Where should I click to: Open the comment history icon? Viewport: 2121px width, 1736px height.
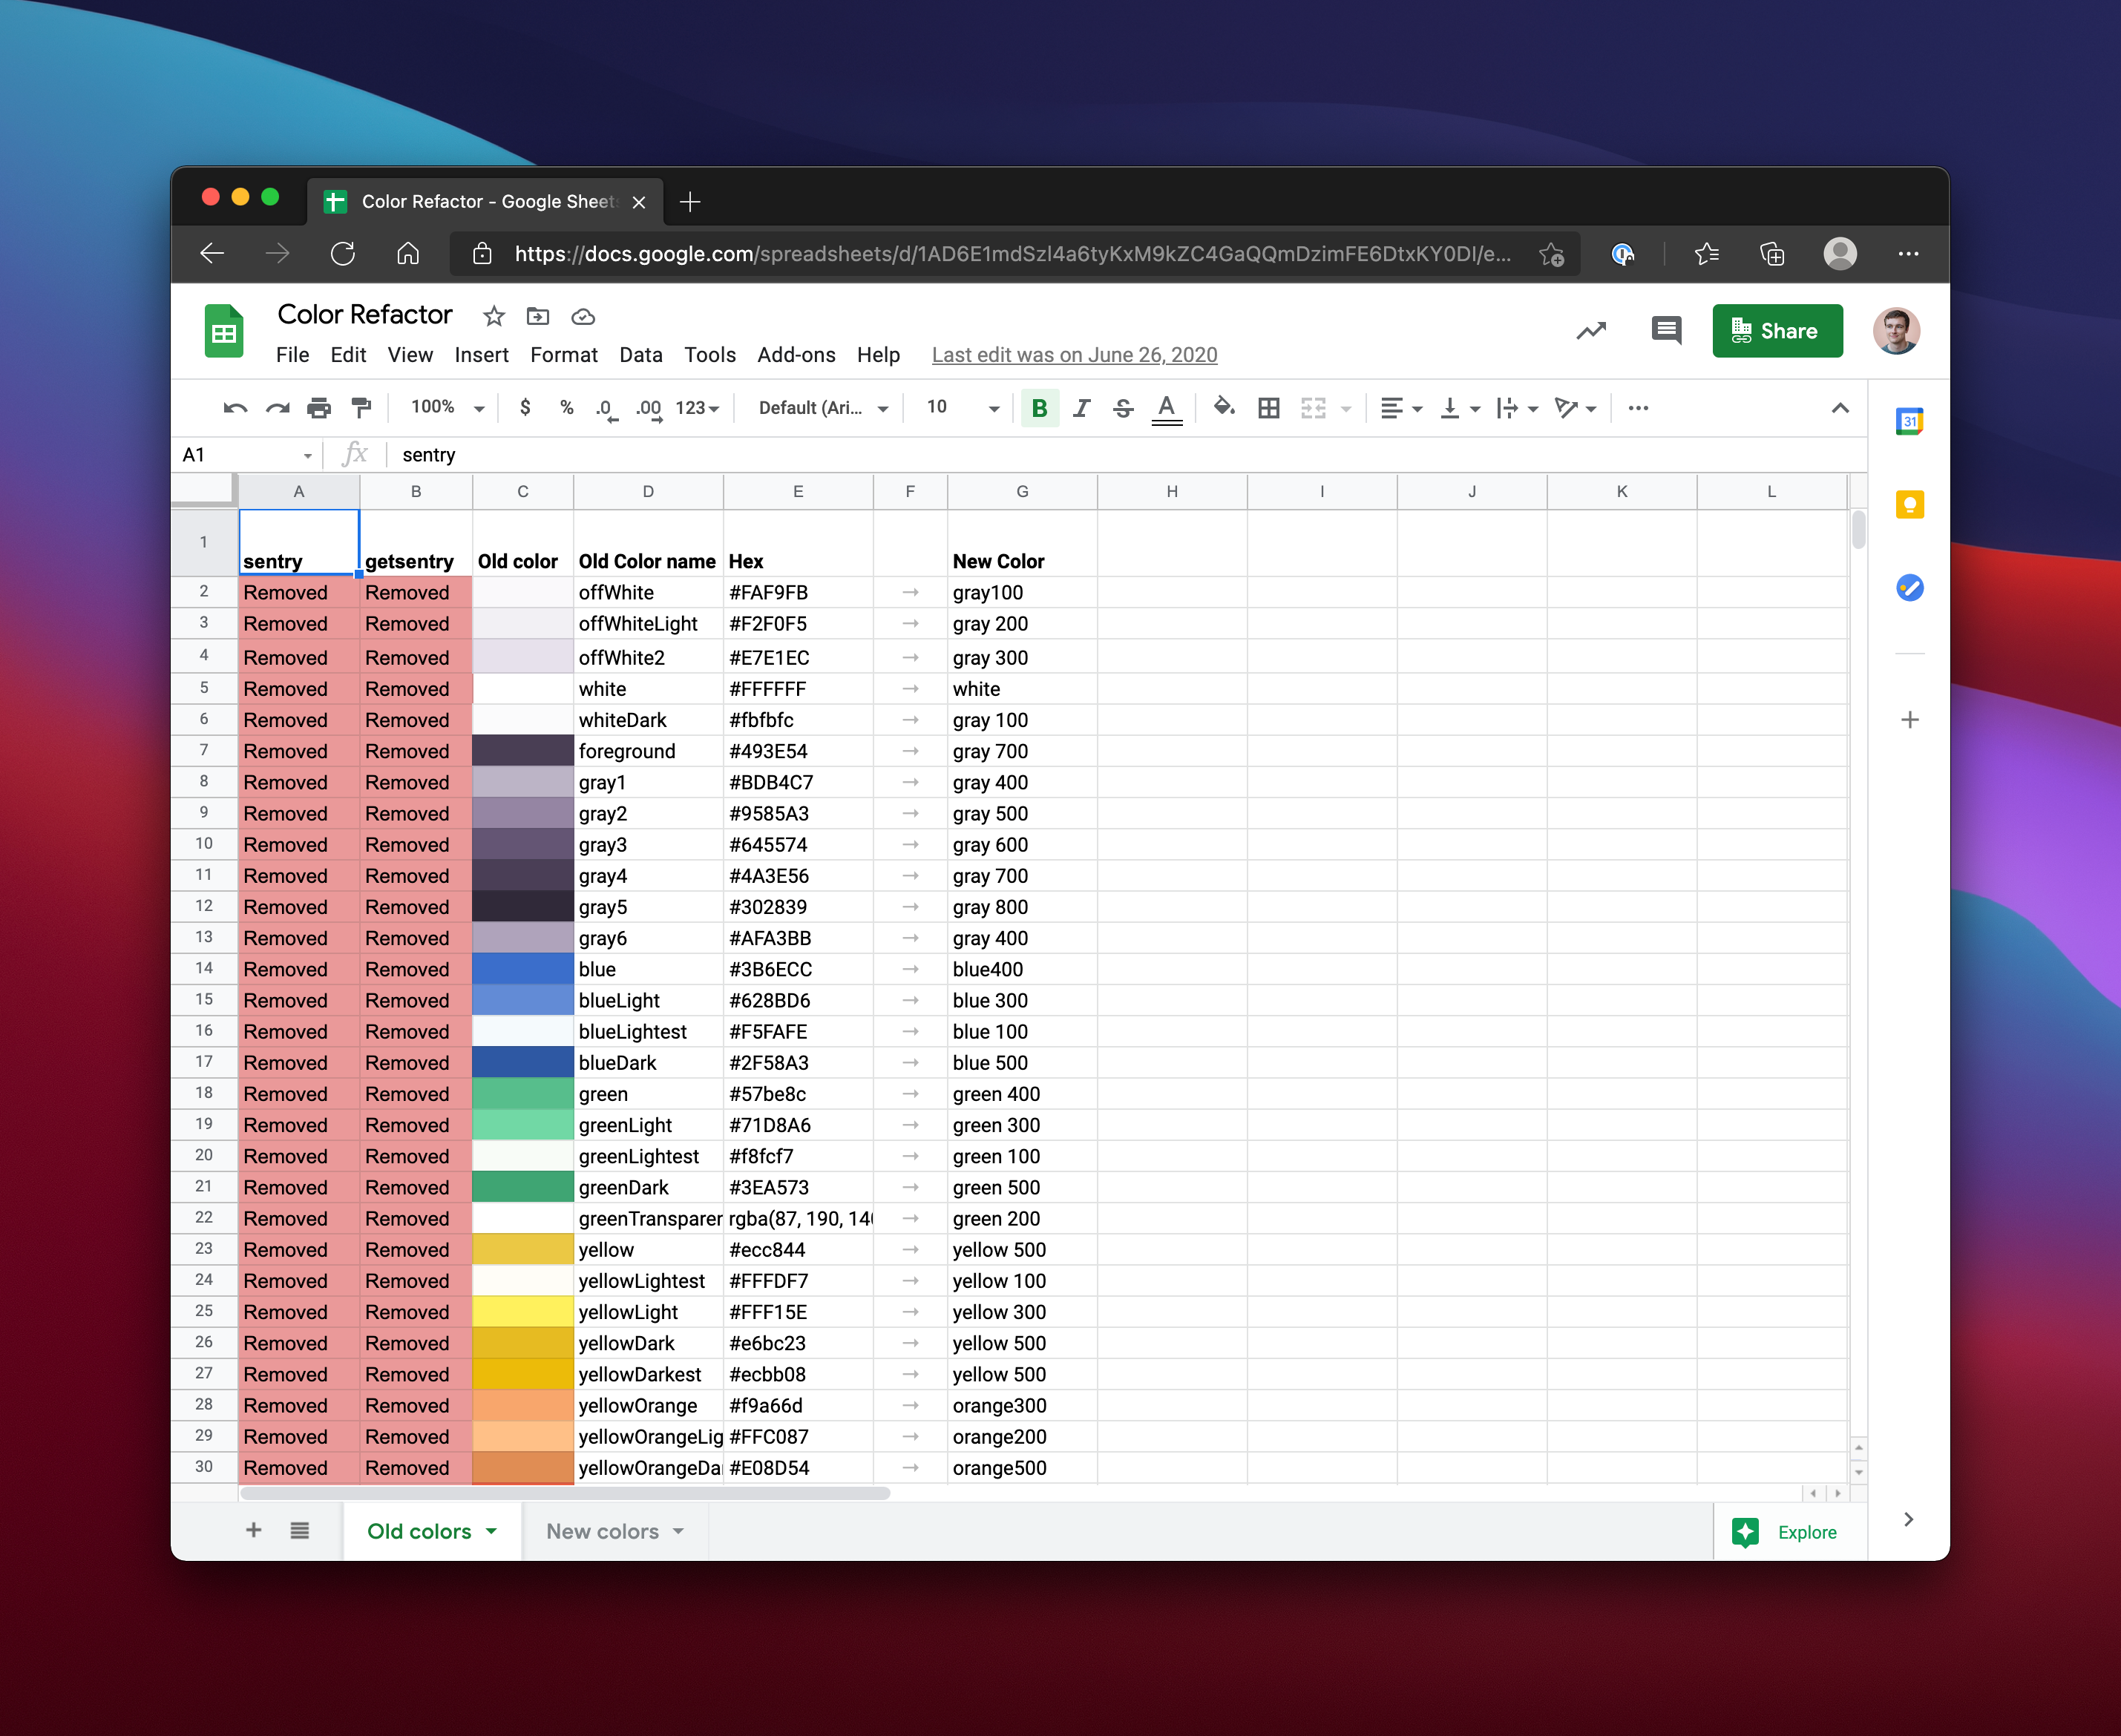(x=1666, y=330)
